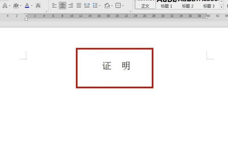
Task: Open the Paragraph dialog box launcher
Action: click(x=130, y=11)
